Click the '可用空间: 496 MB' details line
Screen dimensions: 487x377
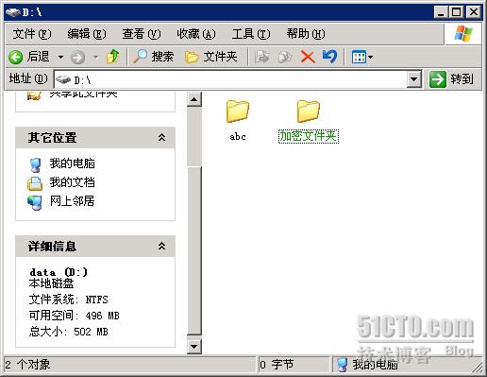[74, 316]
